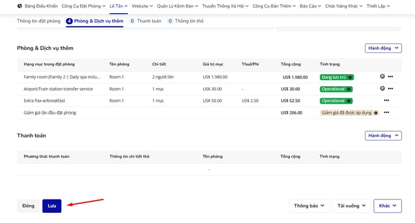Open the Tải xuống dropdown
The height and width of the screenshot is (223, 415).
(351, 206)
